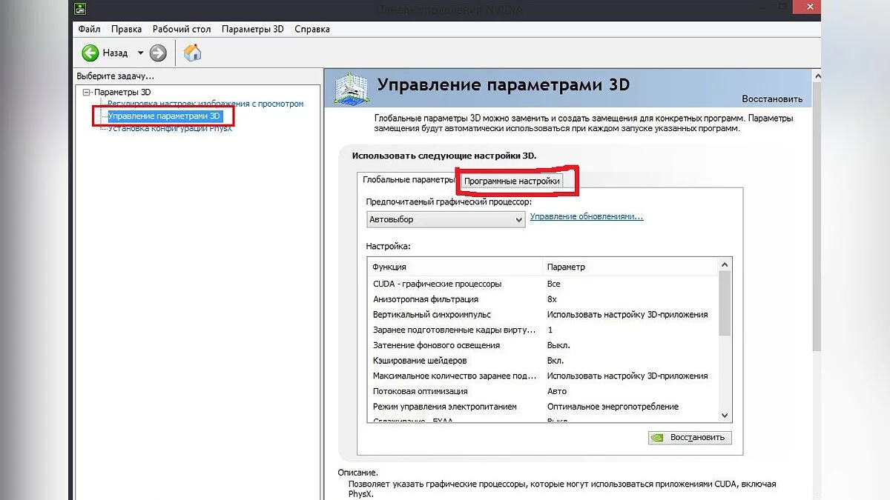Switch to the Глобальные параметры tab

pyautogui.click(x=409, y=179)
